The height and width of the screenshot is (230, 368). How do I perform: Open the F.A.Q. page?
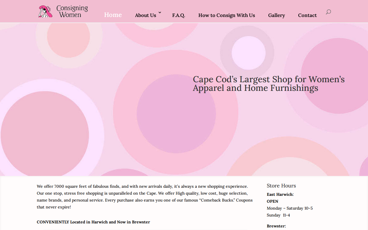tap(179, 15)
